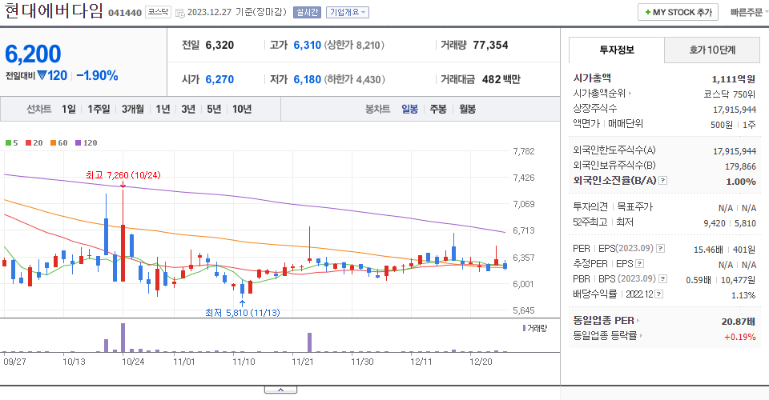
Task: Click the 15.46배 PER value
Action: tap(708, 250)
